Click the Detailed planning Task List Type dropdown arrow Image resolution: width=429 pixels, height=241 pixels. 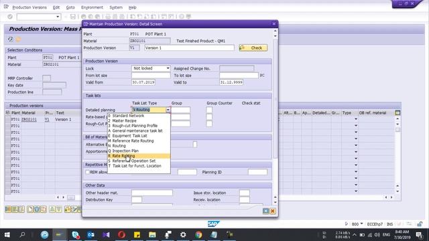(168, 110)
